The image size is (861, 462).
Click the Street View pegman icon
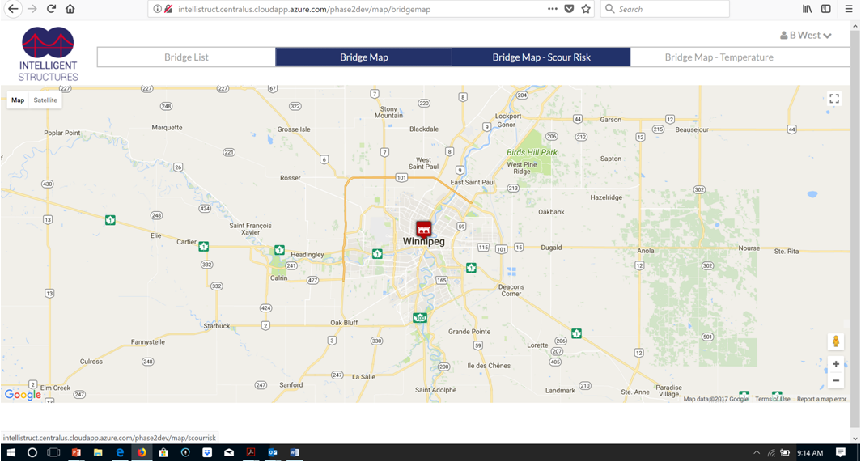(x=836, y=341)
